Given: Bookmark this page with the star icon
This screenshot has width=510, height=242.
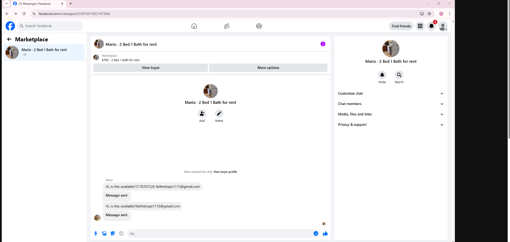Looking at the screenshot, I should pyautogui.click(x=429, y=13).
